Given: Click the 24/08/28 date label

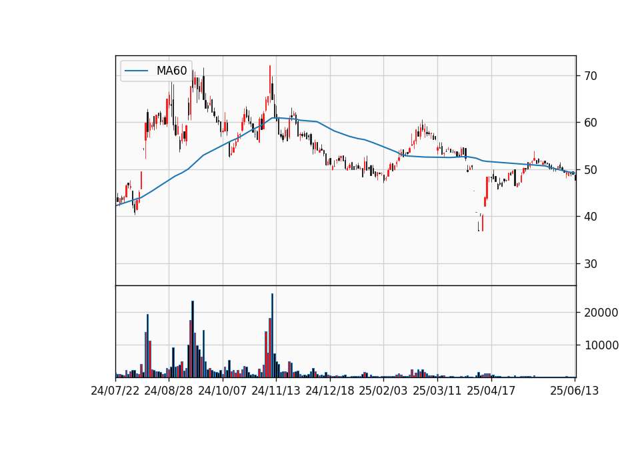Looking at the screenshot, I should tap(169, 391).
